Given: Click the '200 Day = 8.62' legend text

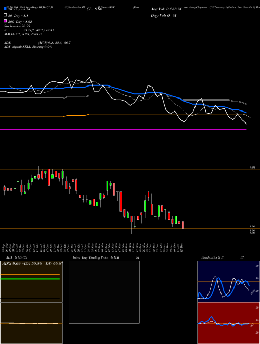Looking at the screenshot, I should (x=20, y=22).
